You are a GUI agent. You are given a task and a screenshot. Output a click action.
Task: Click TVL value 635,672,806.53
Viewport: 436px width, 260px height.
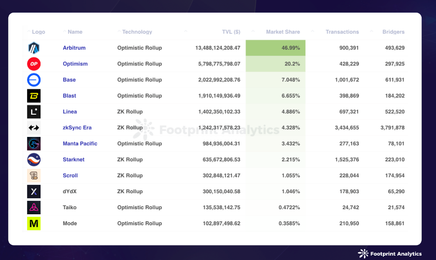pyautogui.click(x=222, y=160)
